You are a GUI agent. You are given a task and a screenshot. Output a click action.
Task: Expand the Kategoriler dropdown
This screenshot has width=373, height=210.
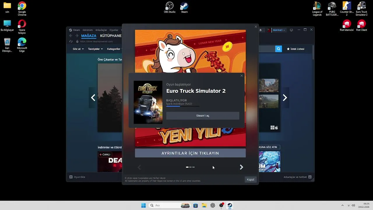(115, 49)
